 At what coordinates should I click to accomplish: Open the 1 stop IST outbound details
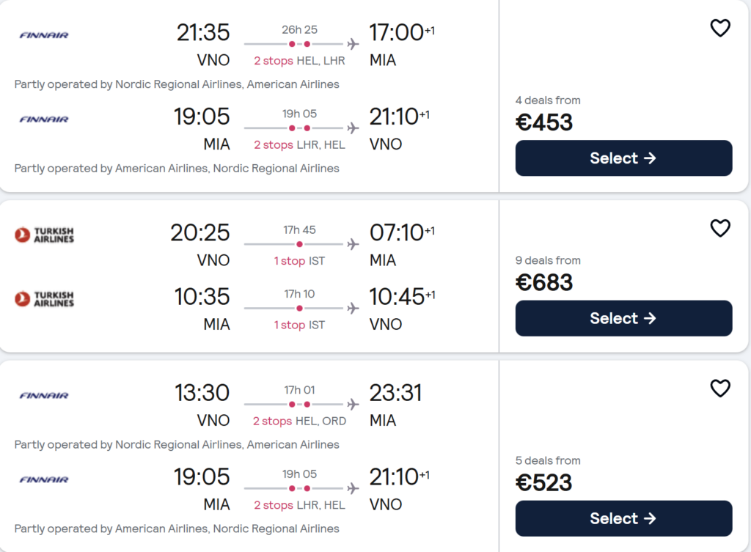299,260
